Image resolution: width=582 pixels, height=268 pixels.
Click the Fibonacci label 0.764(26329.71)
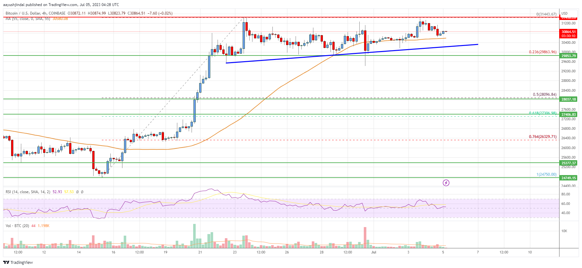(543, 137)
